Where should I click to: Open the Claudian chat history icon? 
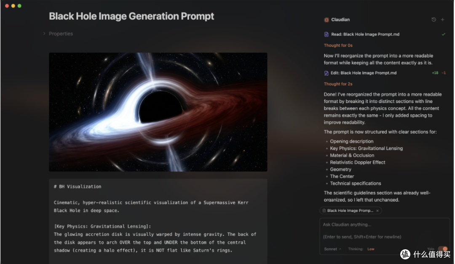(434, 19)
